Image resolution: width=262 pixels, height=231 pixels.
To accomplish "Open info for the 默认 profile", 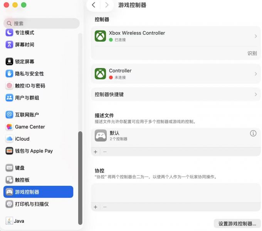I will point(253,133).
